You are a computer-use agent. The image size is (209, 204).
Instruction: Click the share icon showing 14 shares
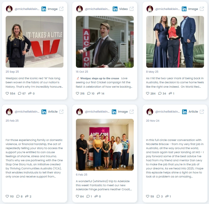tap(99, 93)
